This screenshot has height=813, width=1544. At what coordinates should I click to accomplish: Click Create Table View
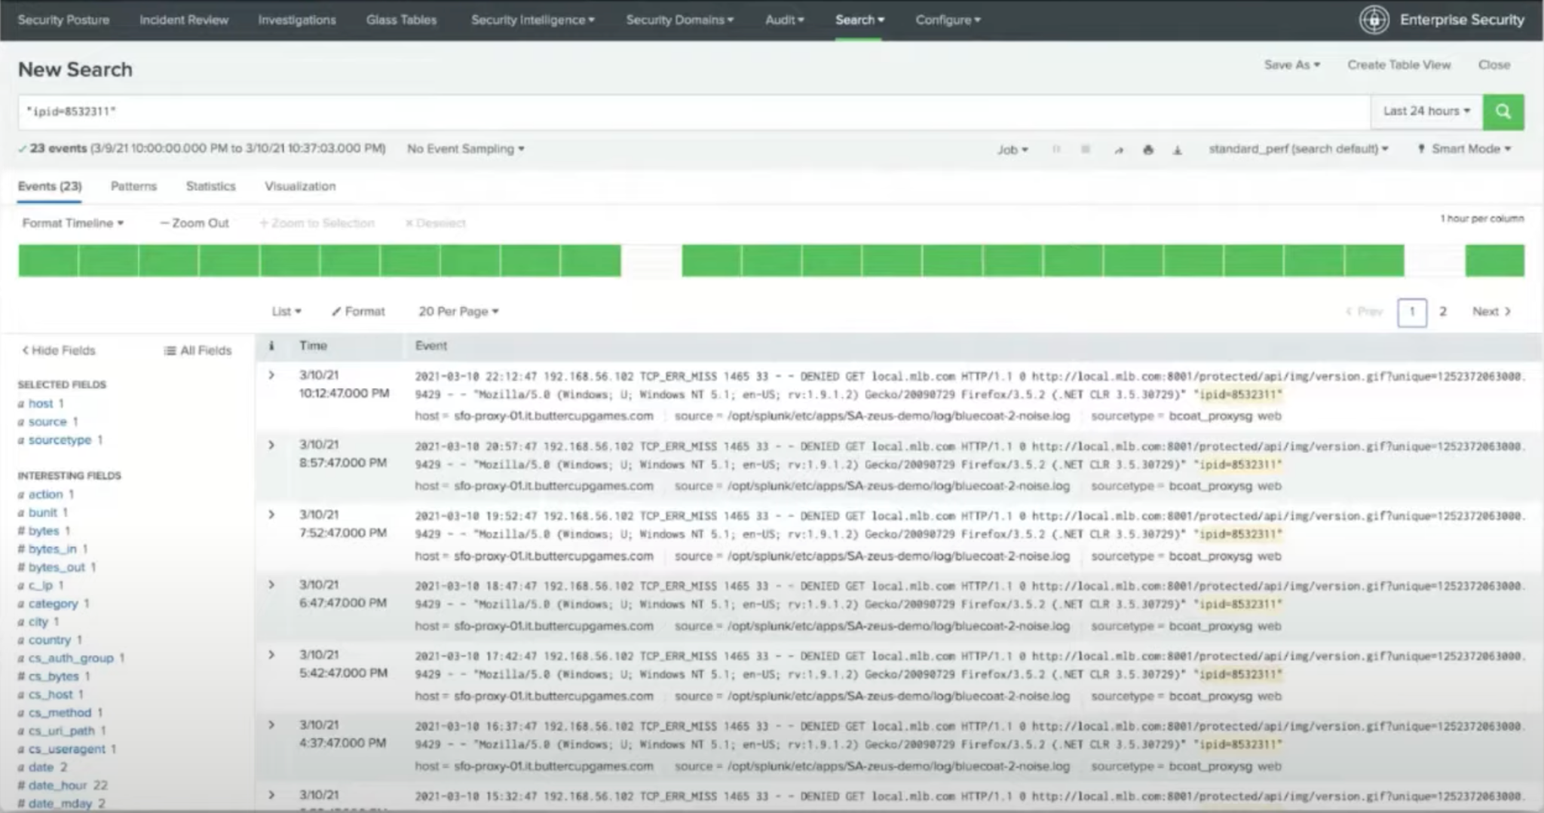1398,65
